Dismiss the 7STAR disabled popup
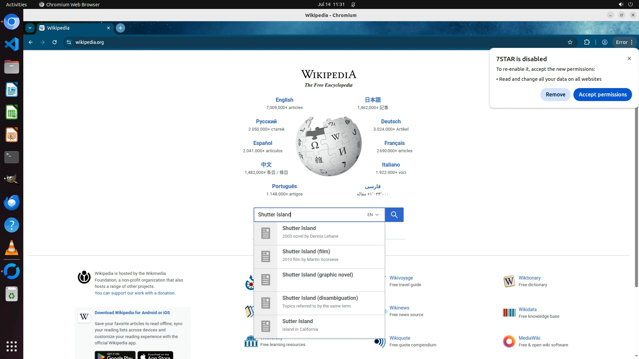Viewport: 639px width, 359px height. pos(629,59)
